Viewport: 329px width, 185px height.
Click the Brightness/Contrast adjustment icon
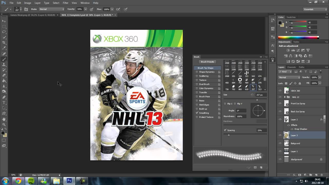[288, 50]
